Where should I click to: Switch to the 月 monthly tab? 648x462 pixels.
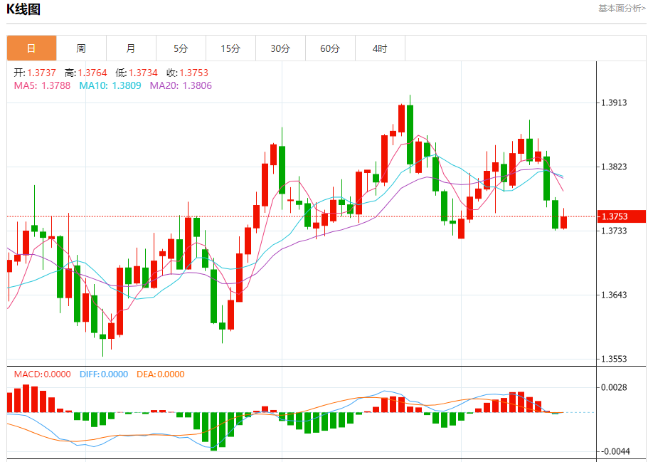[131, 48]
